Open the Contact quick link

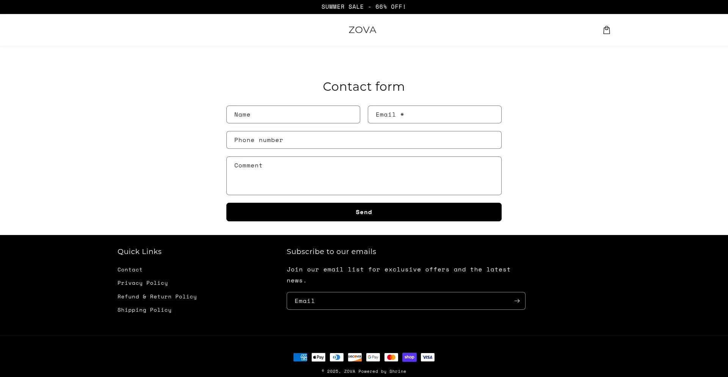click(x=130, y=270)
